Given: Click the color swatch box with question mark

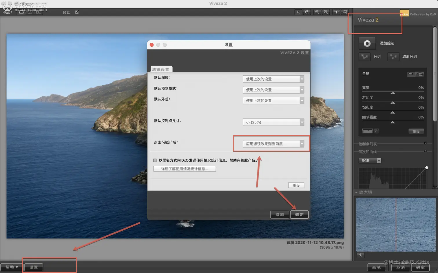Looking at the screenshot, I should (x=367, y=131).
